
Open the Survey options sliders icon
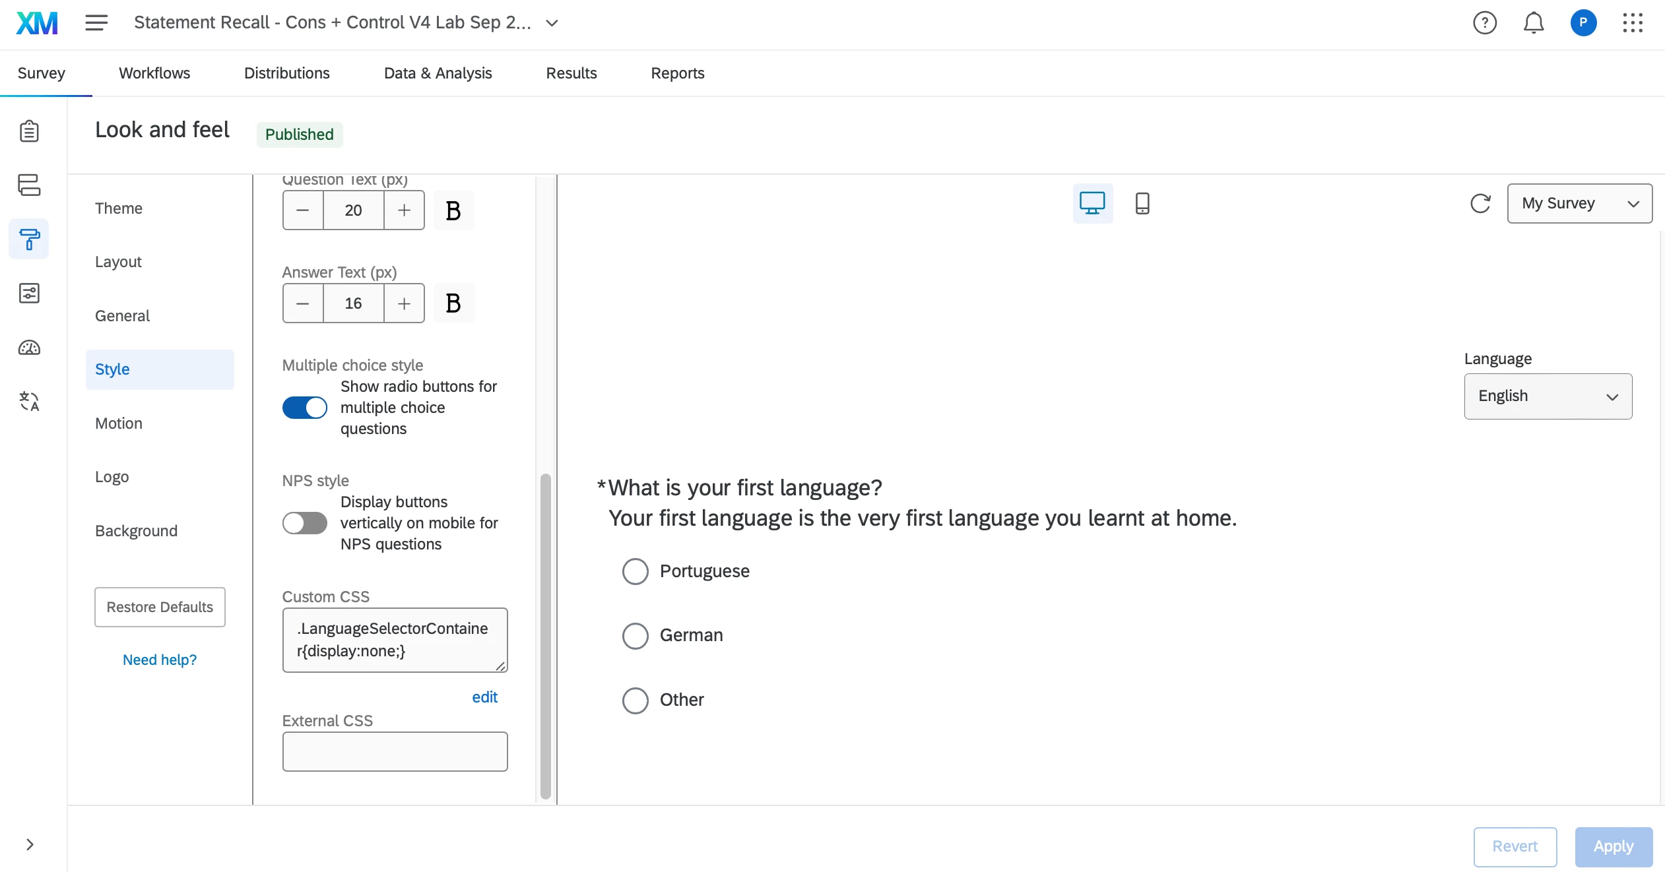point(29,293)
